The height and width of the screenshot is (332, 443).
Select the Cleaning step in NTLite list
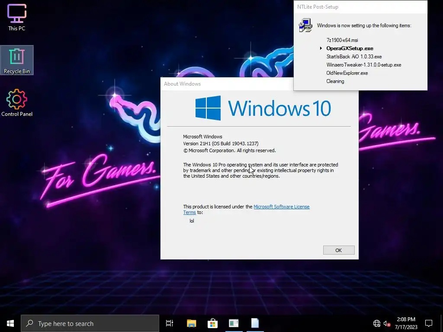pos(335,81)
